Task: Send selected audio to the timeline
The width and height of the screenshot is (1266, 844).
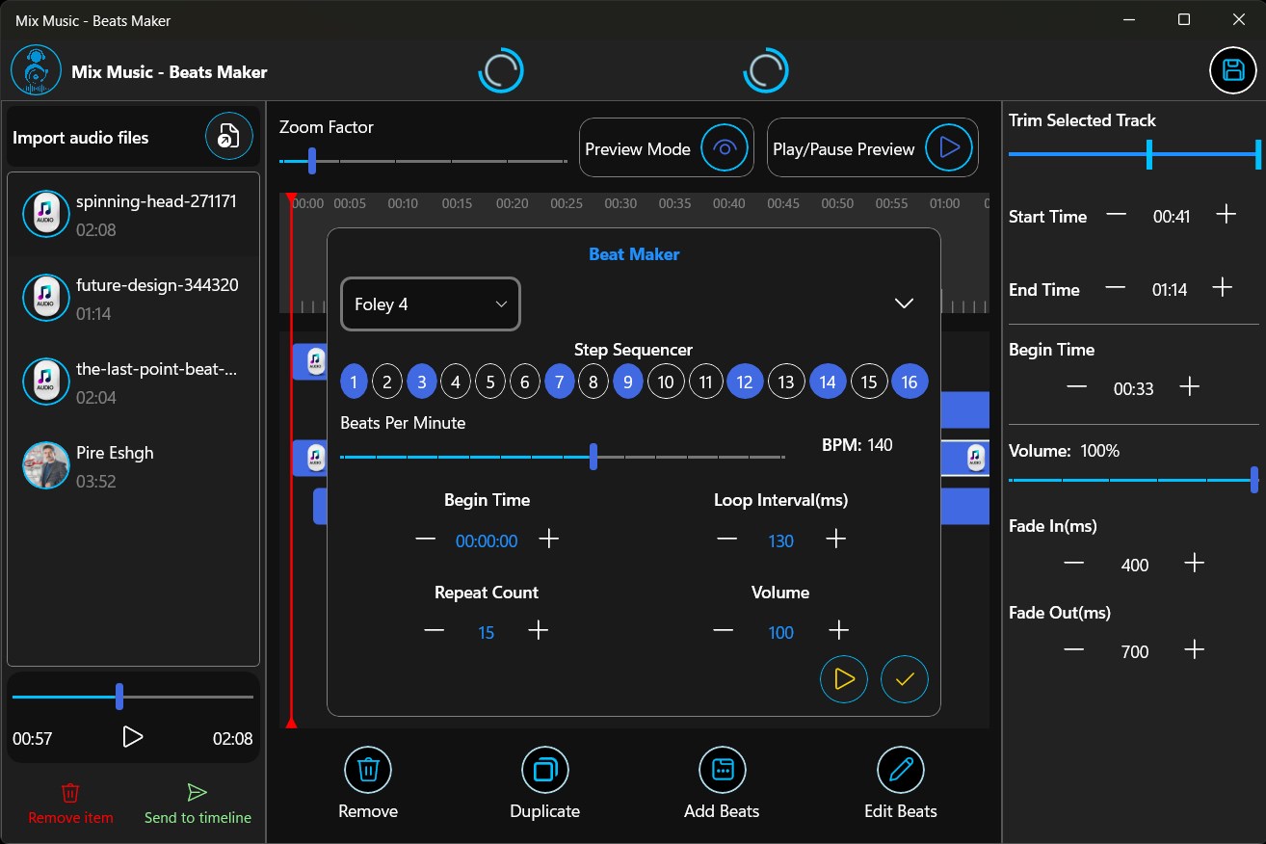Action: (x=197, y=804)
